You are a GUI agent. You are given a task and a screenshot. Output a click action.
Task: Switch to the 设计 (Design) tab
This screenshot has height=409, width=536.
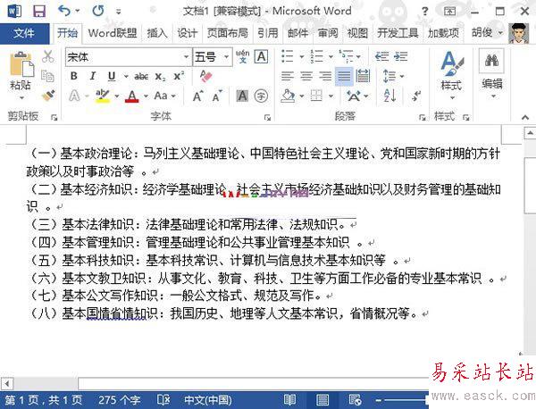tap(188, 33)
